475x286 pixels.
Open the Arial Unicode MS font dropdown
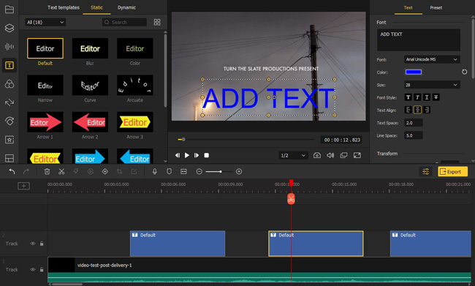[x=432, y=59]
